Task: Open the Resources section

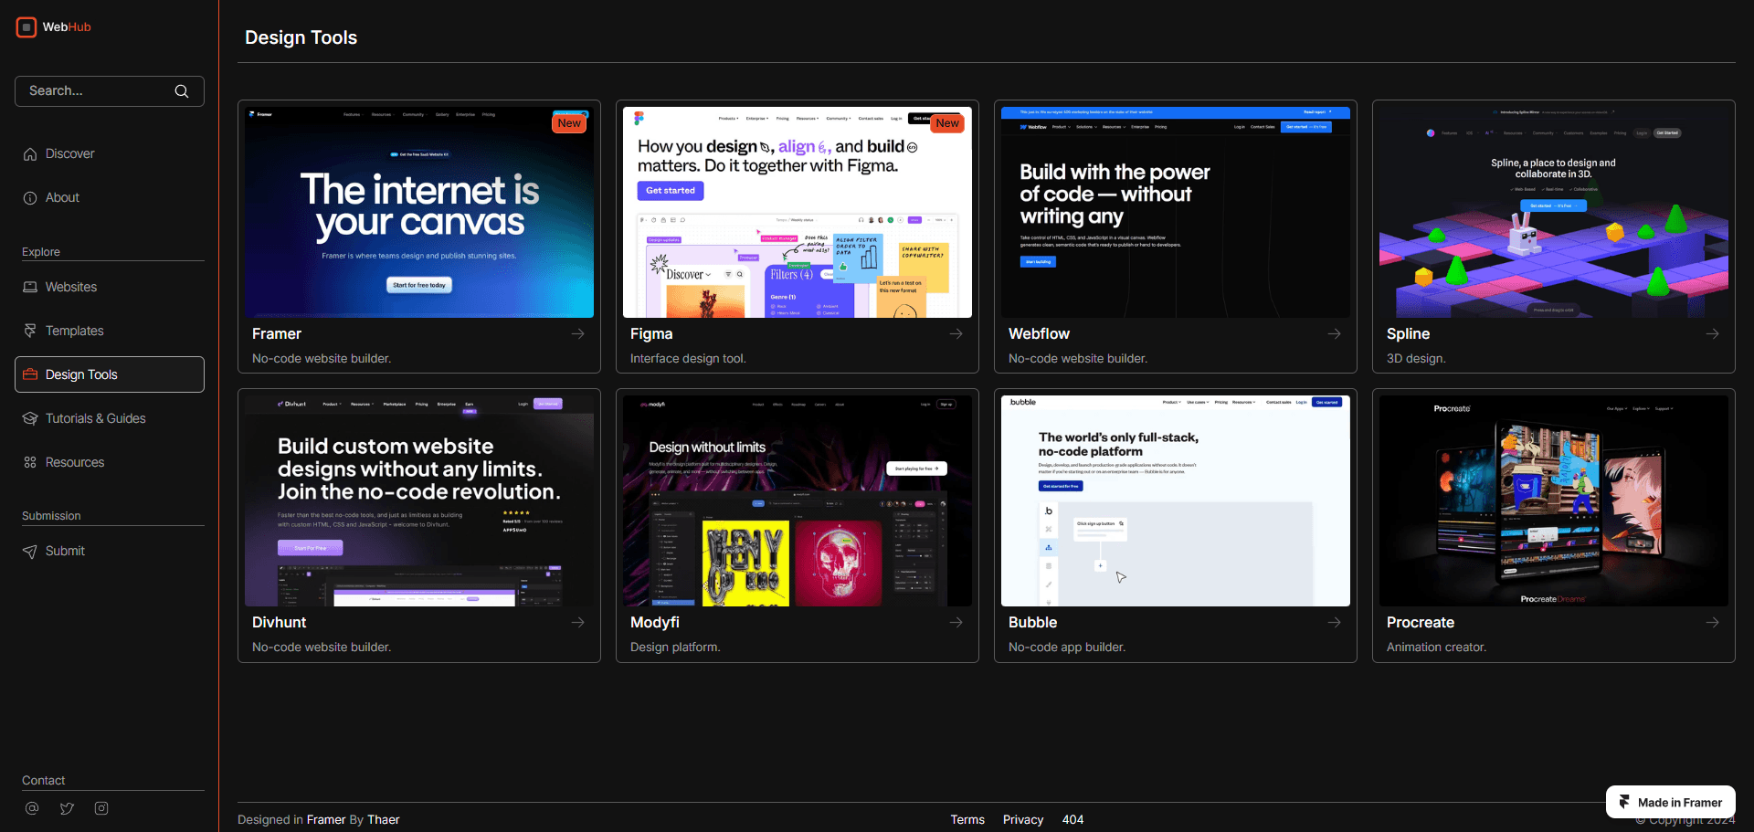Action: tap(110, 462)
